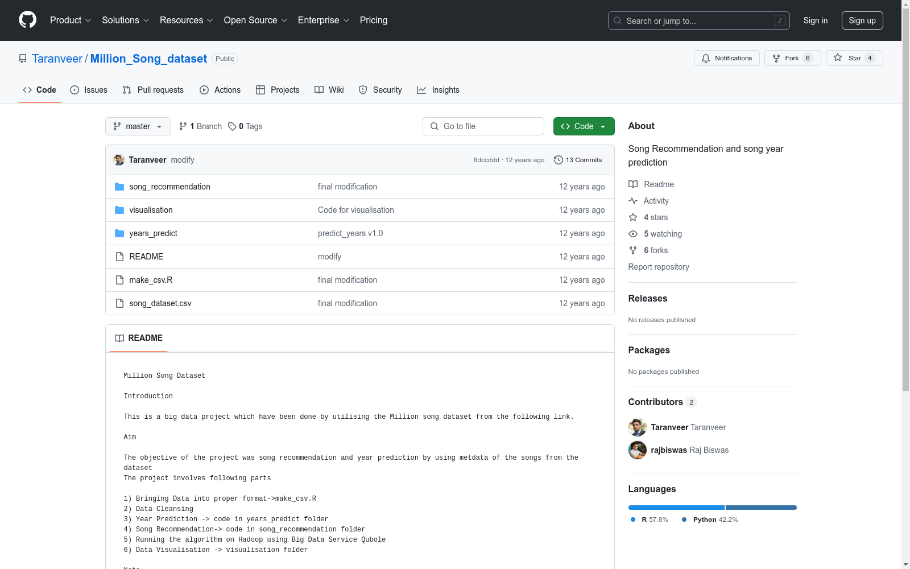Image resolution: width=910 pixels, height=569 pixels.
Task: Open the song_recommendation folder
Action: point(169,187)
